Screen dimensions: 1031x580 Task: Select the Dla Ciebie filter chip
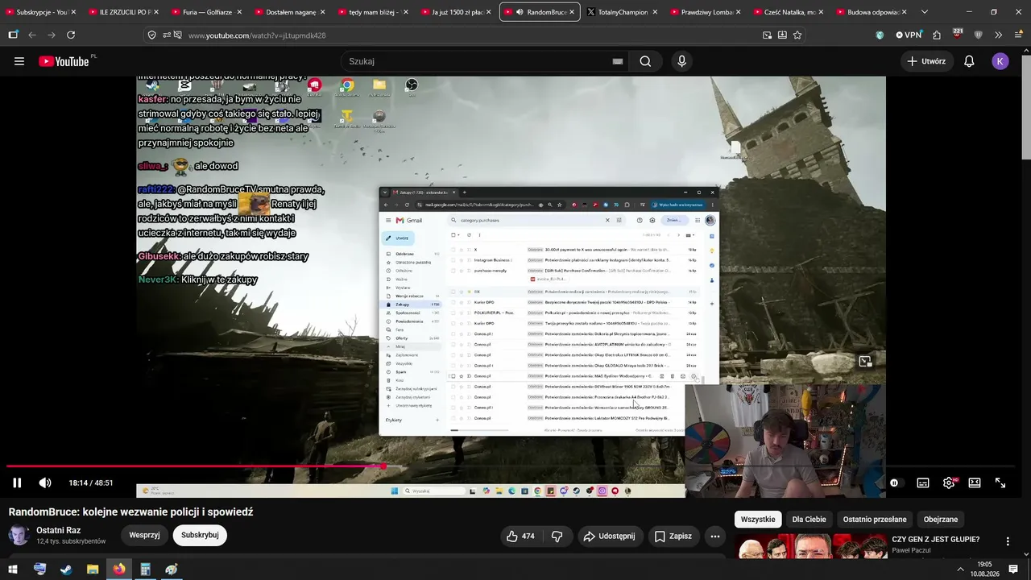point(809,520)
